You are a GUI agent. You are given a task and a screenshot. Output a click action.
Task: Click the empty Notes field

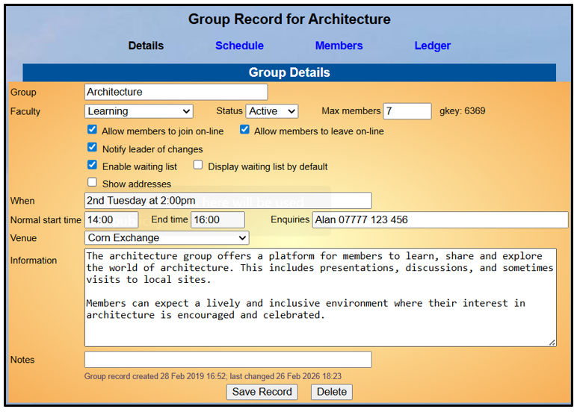click(x=228, y=360)
